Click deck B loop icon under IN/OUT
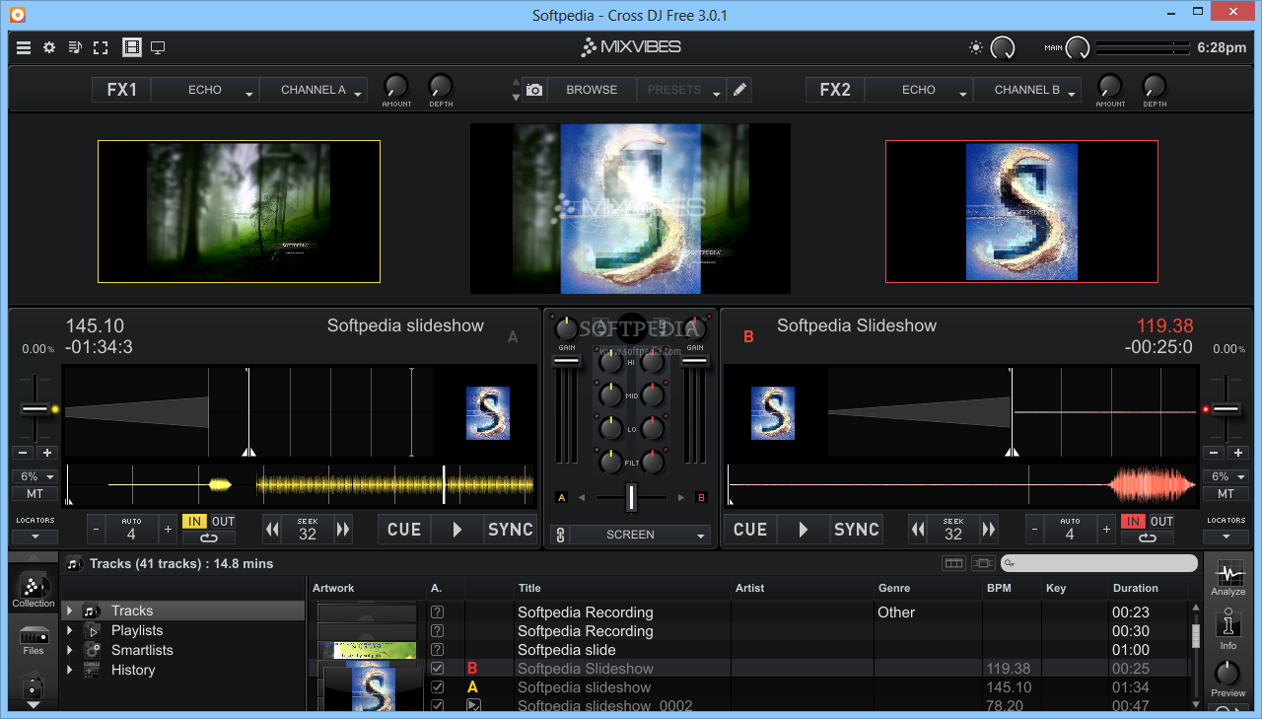Image resolution: width=1262 pixels, height=719 pixels. point(1148,539)
